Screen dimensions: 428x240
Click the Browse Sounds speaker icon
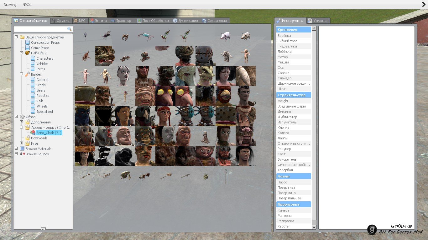(x=22, y=154)
